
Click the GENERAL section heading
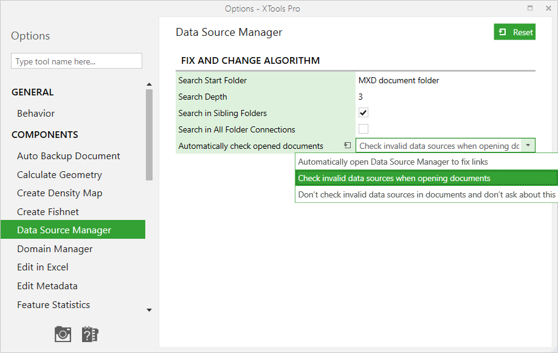33,92
